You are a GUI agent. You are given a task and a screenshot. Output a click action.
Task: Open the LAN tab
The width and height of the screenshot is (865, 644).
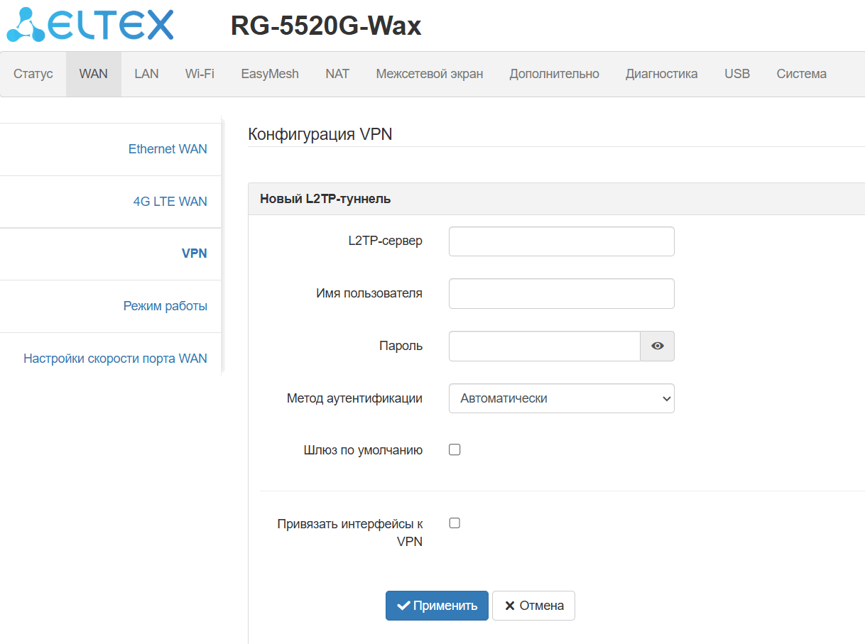click(x=146, y=74)
